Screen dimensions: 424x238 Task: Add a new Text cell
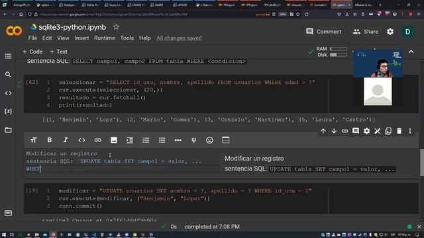pos(58,52)
